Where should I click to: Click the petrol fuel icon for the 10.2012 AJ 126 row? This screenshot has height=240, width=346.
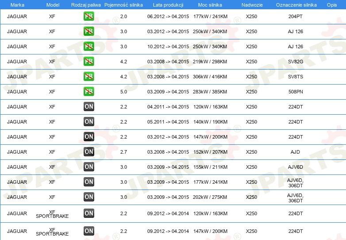[x=88, y=46]
